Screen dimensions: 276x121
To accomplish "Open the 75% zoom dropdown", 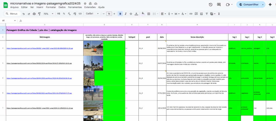I will pyautogui.click(x=48, y=14).
